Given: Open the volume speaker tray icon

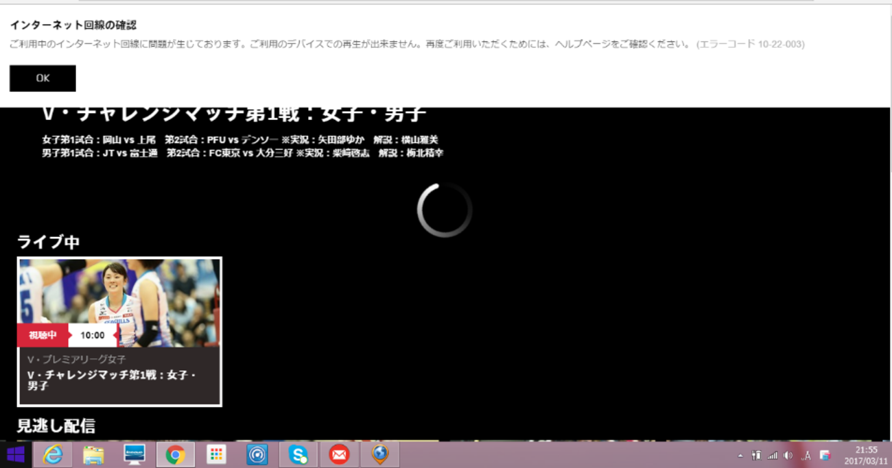Looking at the screenshot, I should 788,455.
